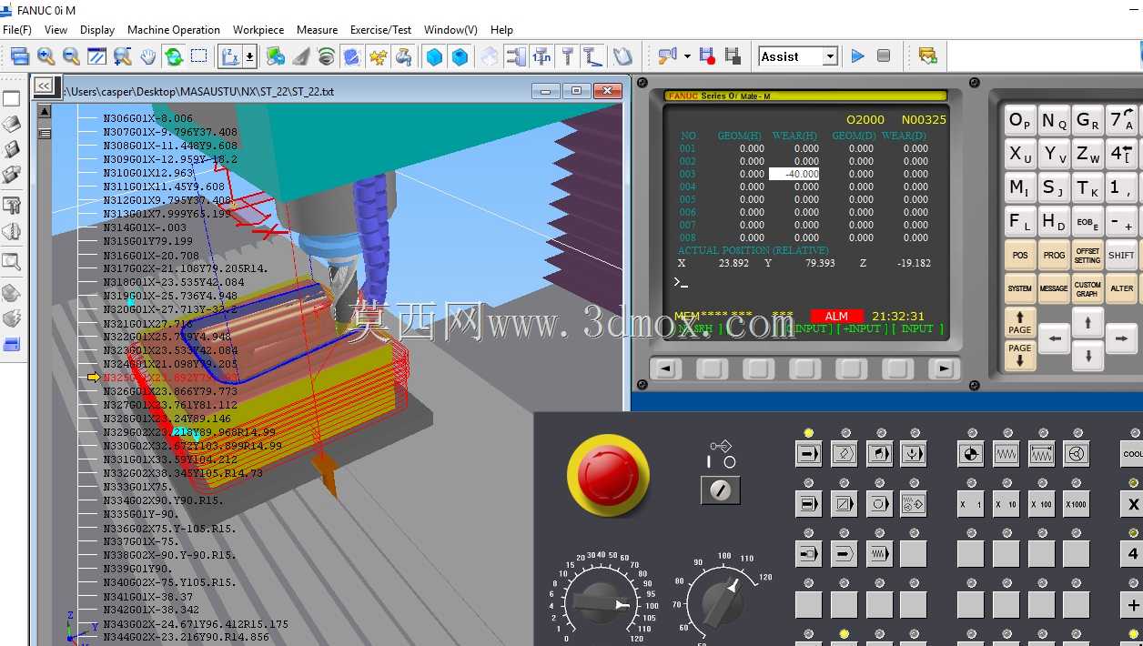Click code line N340G02X-75.Y105.R15.
Image resolution: width=1143 pixels, height=646 pixels.
[169, 582]
